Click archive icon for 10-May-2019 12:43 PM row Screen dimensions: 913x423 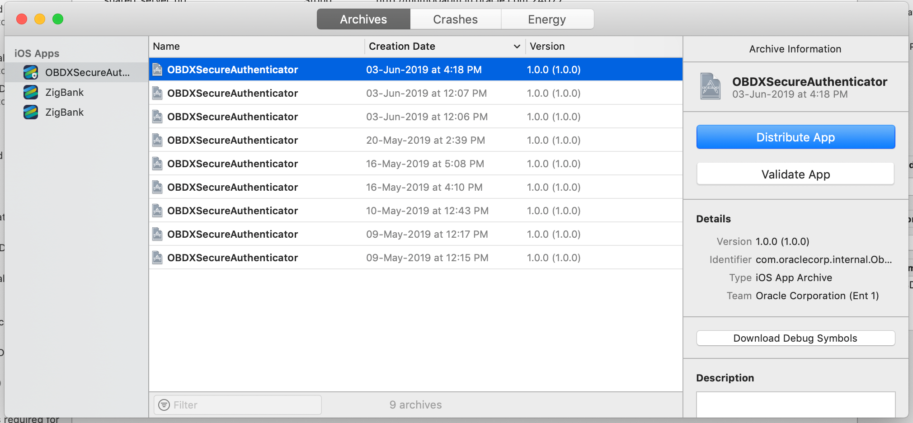[x=157, y=211]
